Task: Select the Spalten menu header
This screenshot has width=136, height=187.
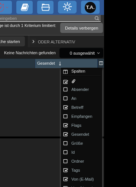Action: [78, 71]
